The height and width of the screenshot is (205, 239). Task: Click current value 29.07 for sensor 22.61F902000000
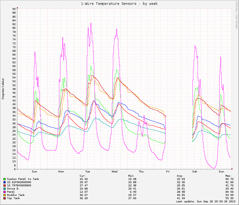tap(84, 182)
